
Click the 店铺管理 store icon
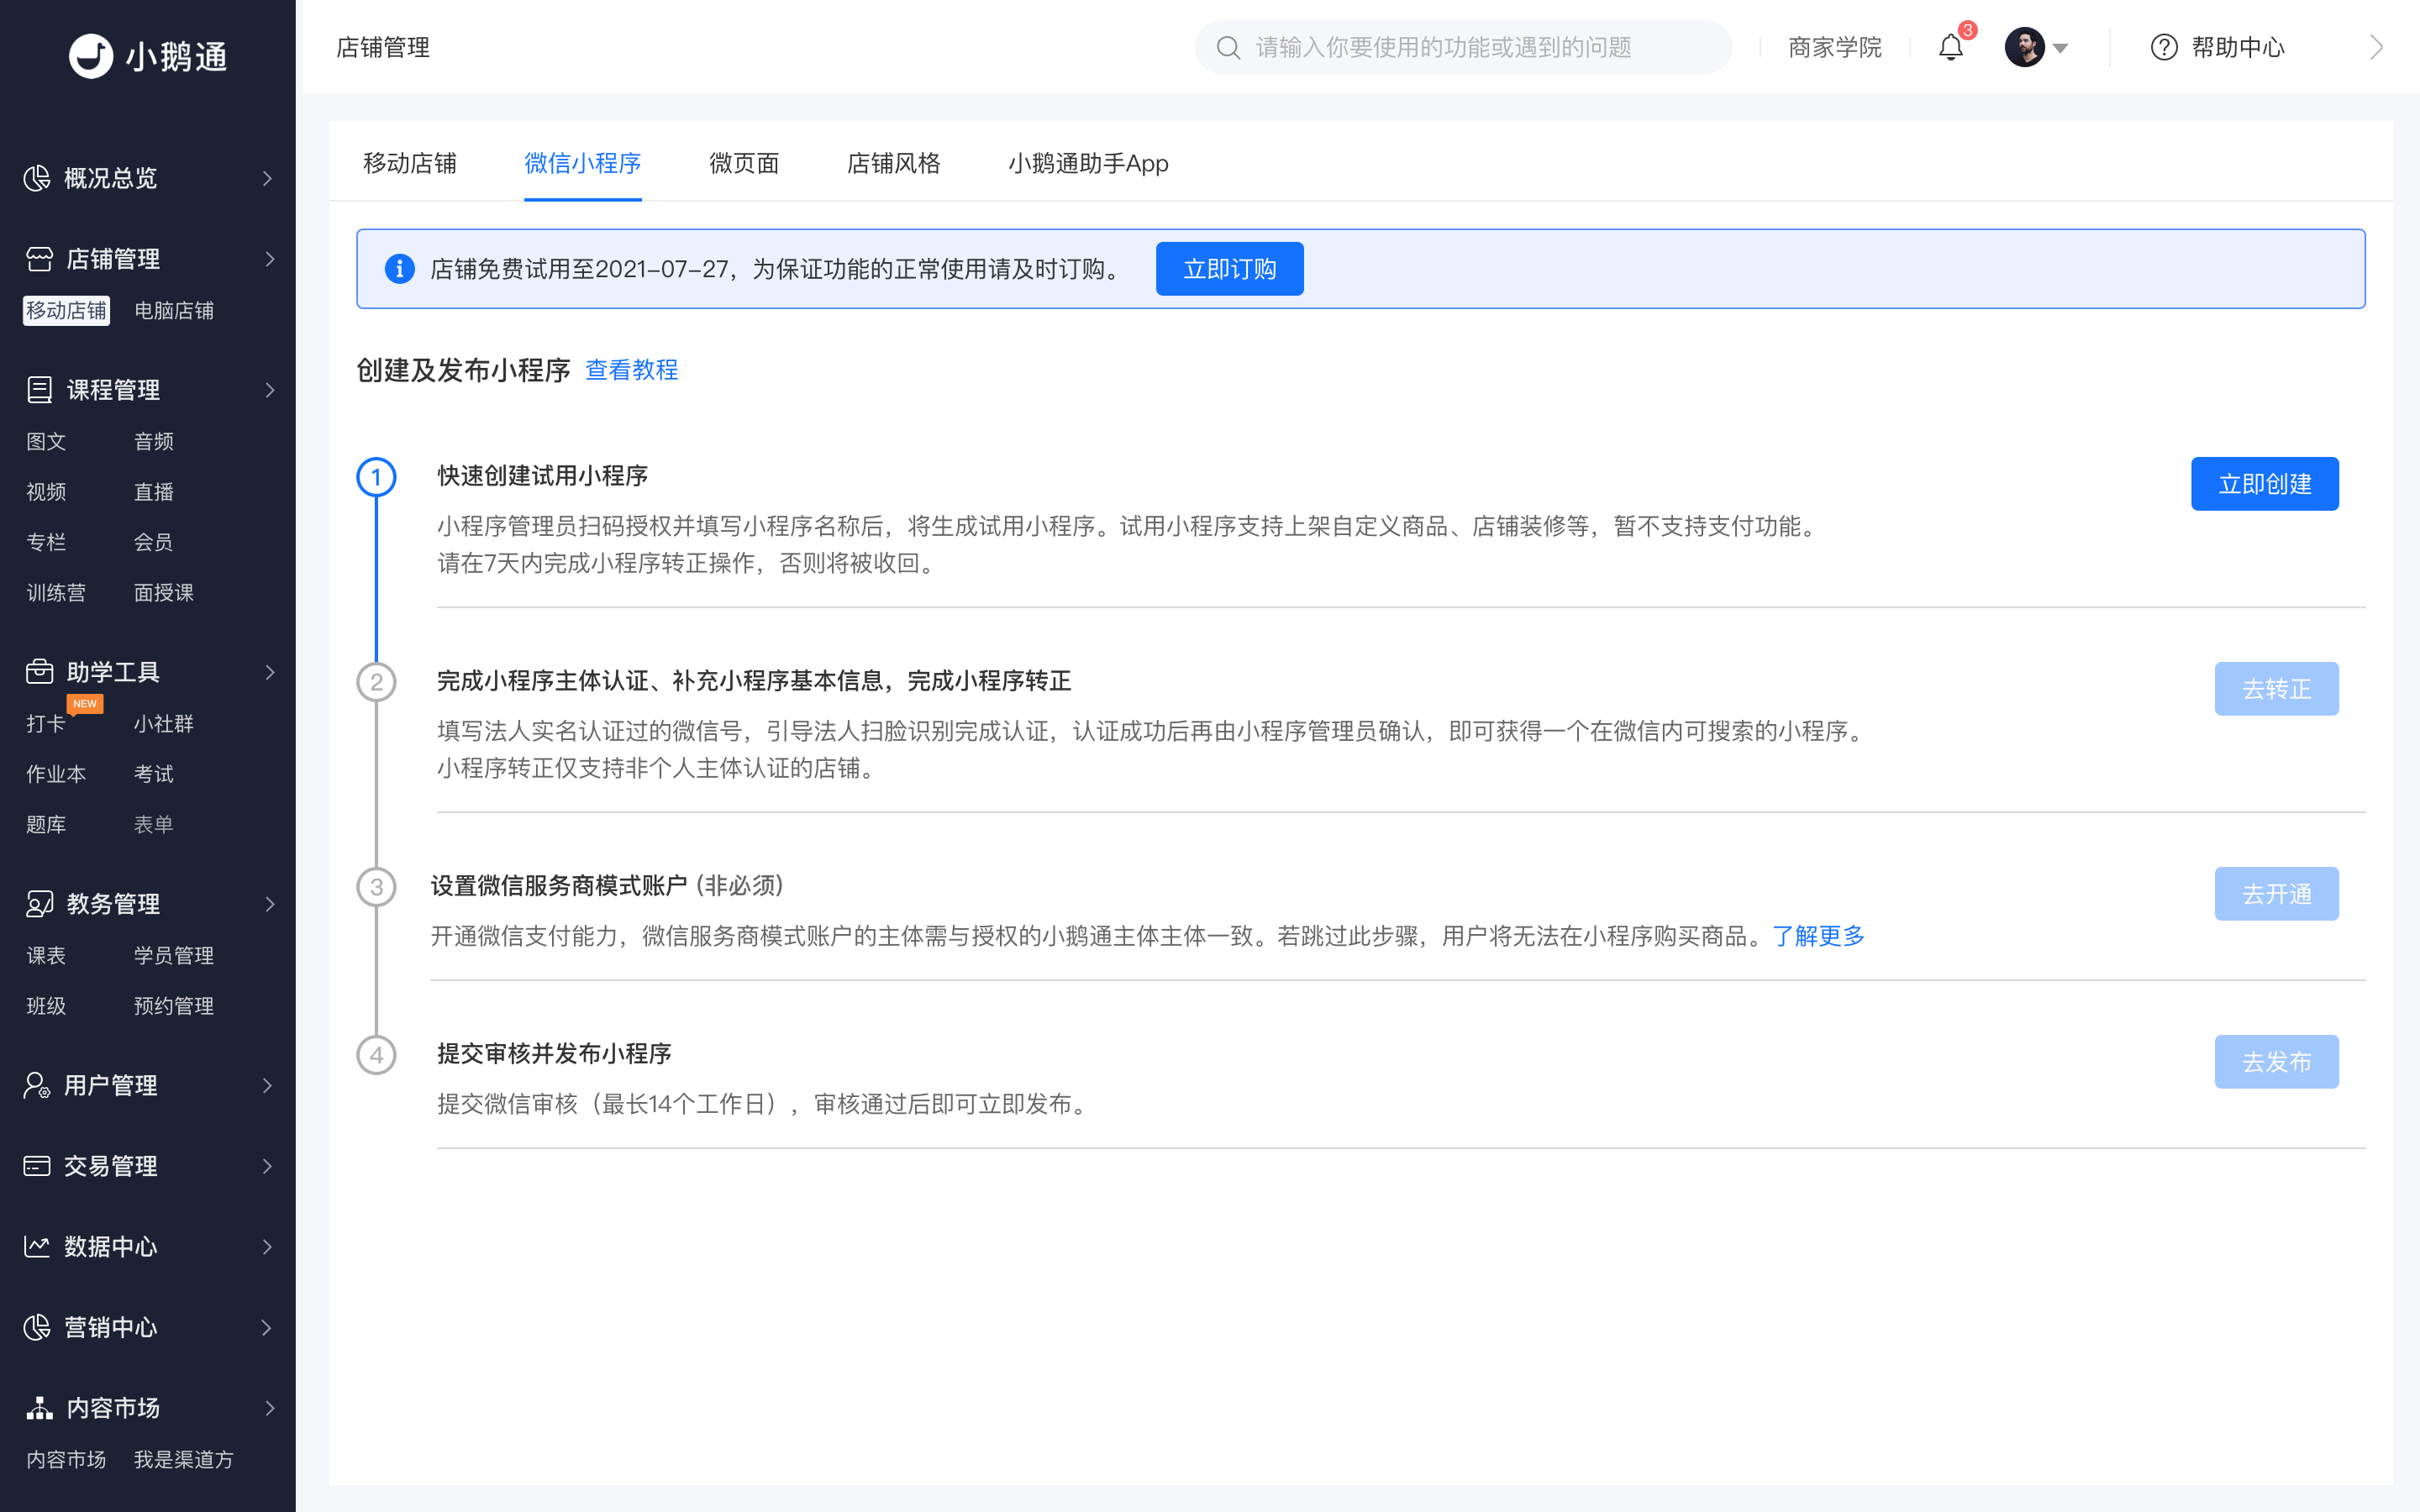(x=39, y=259)
